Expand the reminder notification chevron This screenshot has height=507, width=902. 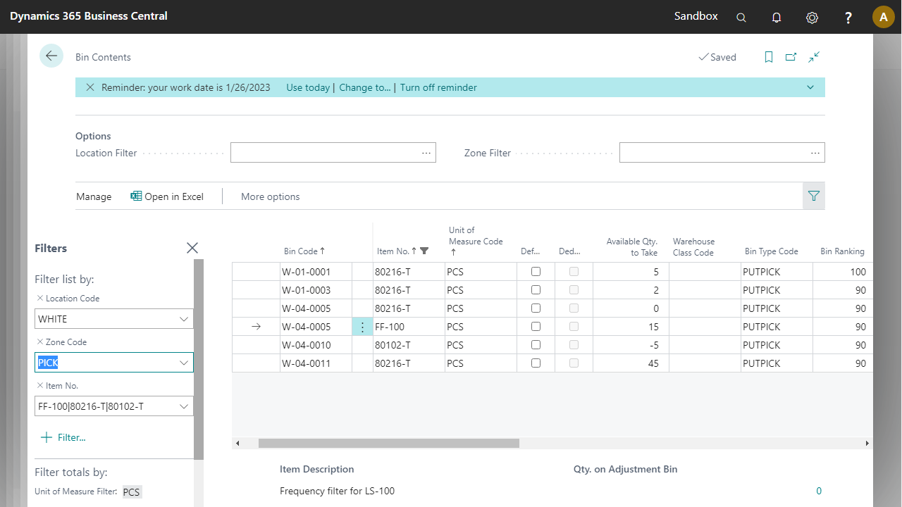[x=810, y=87]
